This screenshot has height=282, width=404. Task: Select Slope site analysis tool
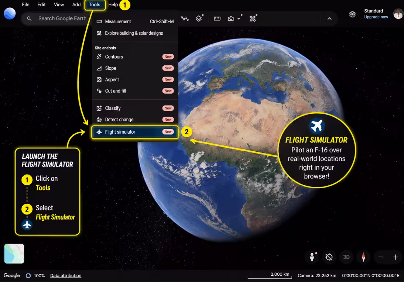pyautogui.click(x=135, y=68)
